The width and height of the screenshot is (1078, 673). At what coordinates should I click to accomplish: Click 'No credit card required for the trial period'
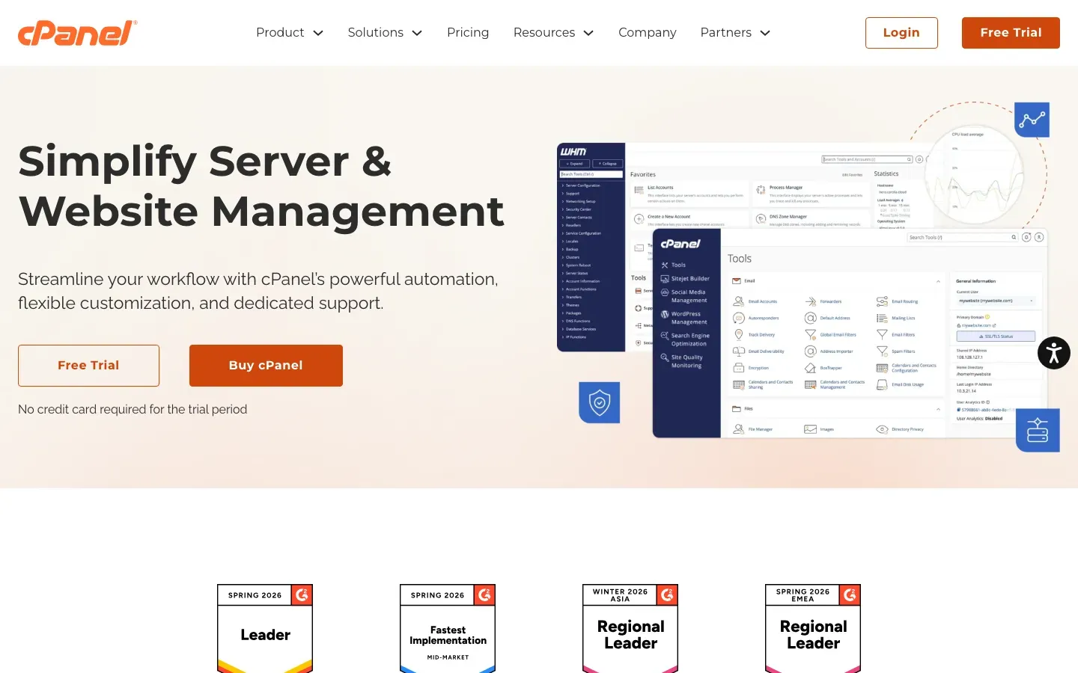coord(133,409)
